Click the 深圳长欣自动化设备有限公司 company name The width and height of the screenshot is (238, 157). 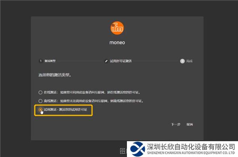tap(191, 147)
